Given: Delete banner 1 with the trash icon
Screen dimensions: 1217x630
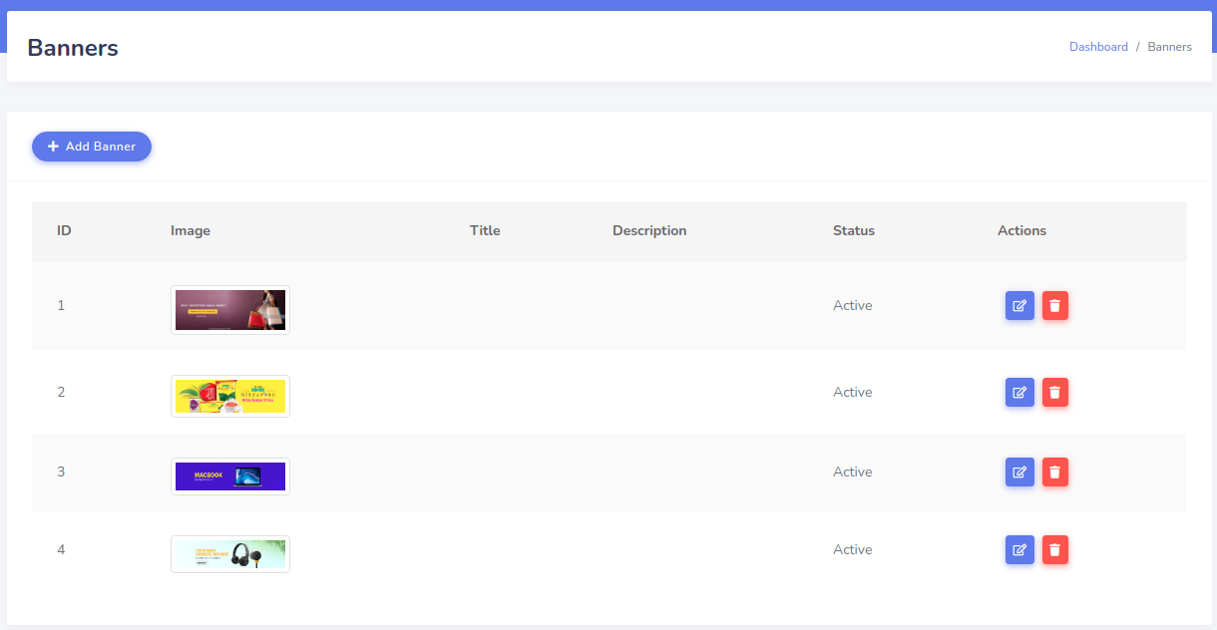Looking at the screenshot, I should click(x=1055, y=306).
